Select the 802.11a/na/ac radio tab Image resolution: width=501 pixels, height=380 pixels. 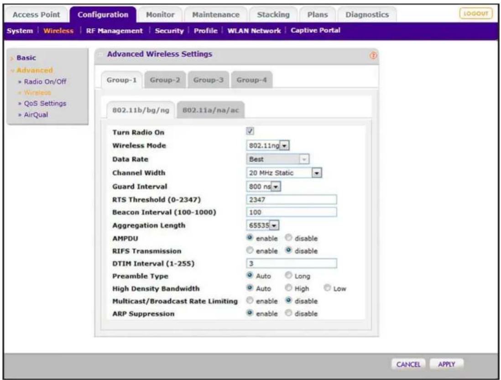[210, 110]
